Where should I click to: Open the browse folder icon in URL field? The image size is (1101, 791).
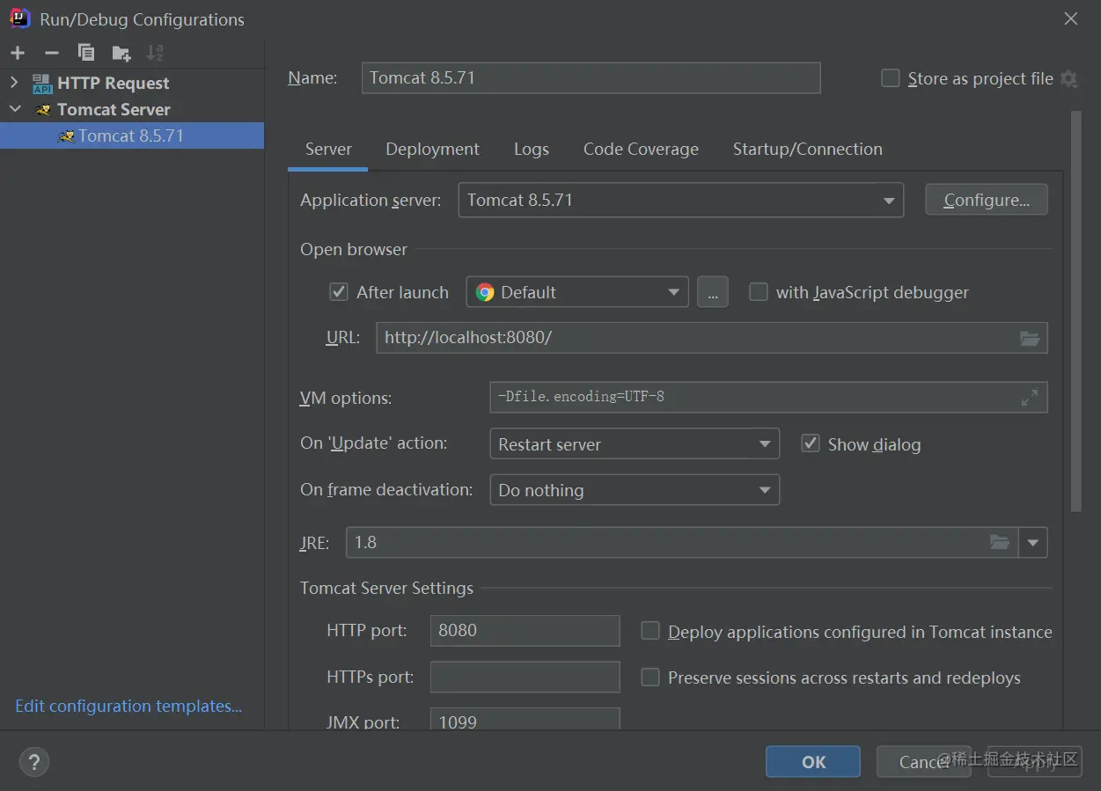pyautogui.click(x=1030, y=338)
